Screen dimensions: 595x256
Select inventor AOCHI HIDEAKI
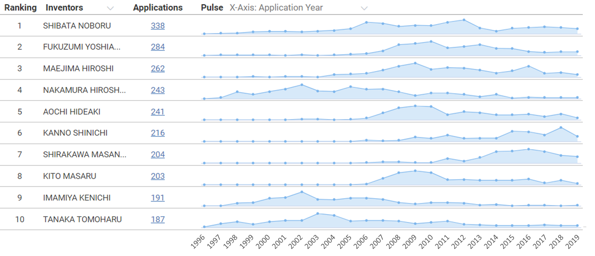72,112
